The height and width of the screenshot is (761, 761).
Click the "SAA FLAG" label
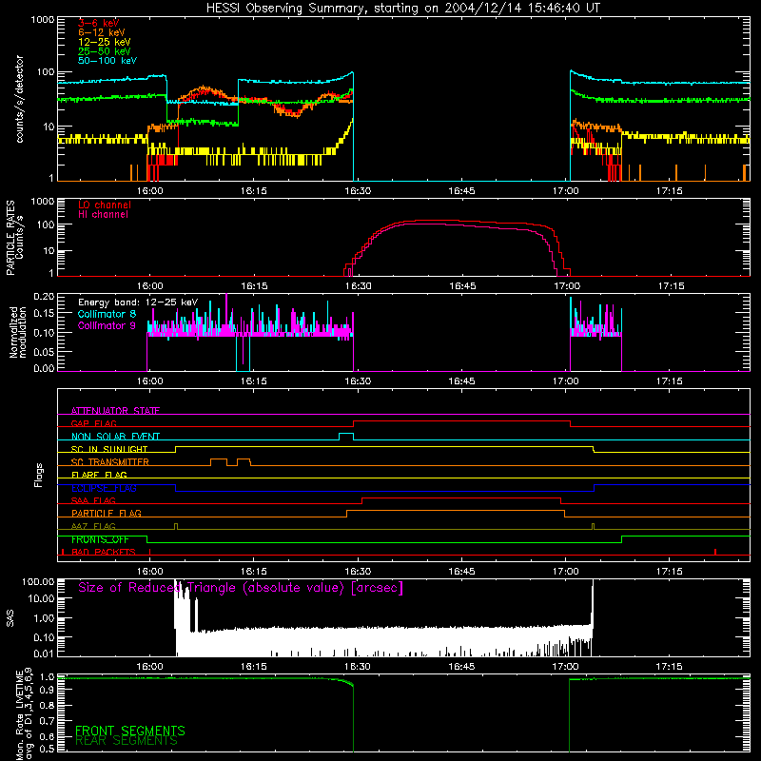click(93, 500)
